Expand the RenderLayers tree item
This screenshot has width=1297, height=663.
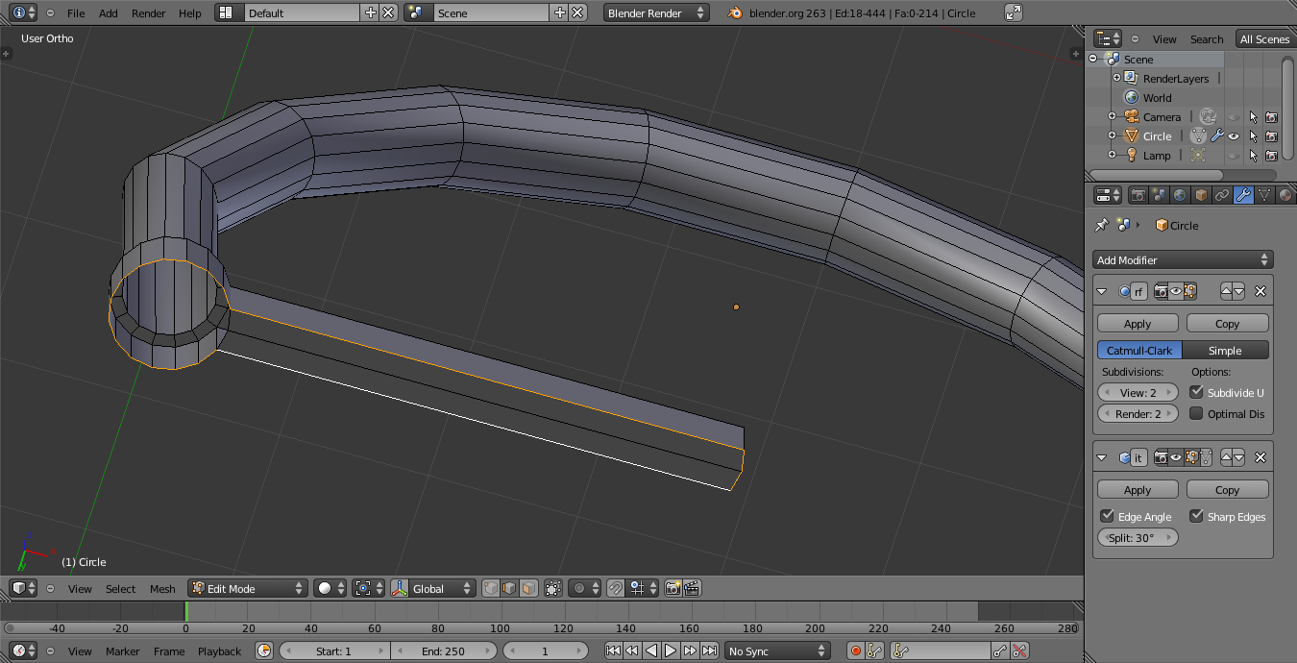(1116, 78)
